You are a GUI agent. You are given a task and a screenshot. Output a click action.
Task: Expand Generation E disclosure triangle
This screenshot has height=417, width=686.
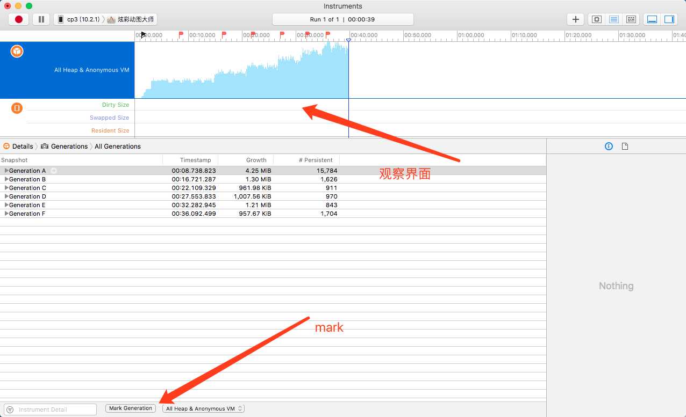[x=6, y=205]
